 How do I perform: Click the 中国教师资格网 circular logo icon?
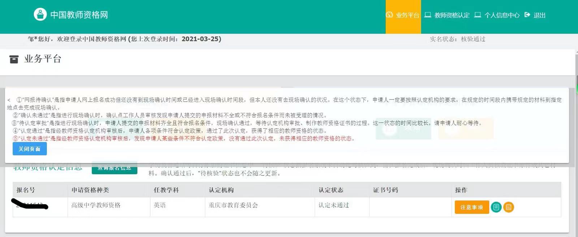point(40,14)
